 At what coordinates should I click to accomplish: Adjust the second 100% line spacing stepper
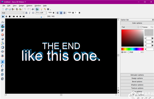[x=73, y=13]
